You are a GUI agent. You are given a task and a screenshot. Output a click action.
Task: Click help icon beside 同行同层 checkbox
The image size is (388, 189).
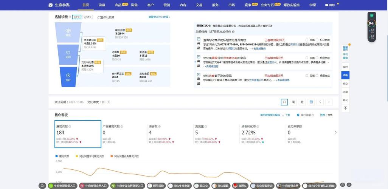(x=313, y=115)
